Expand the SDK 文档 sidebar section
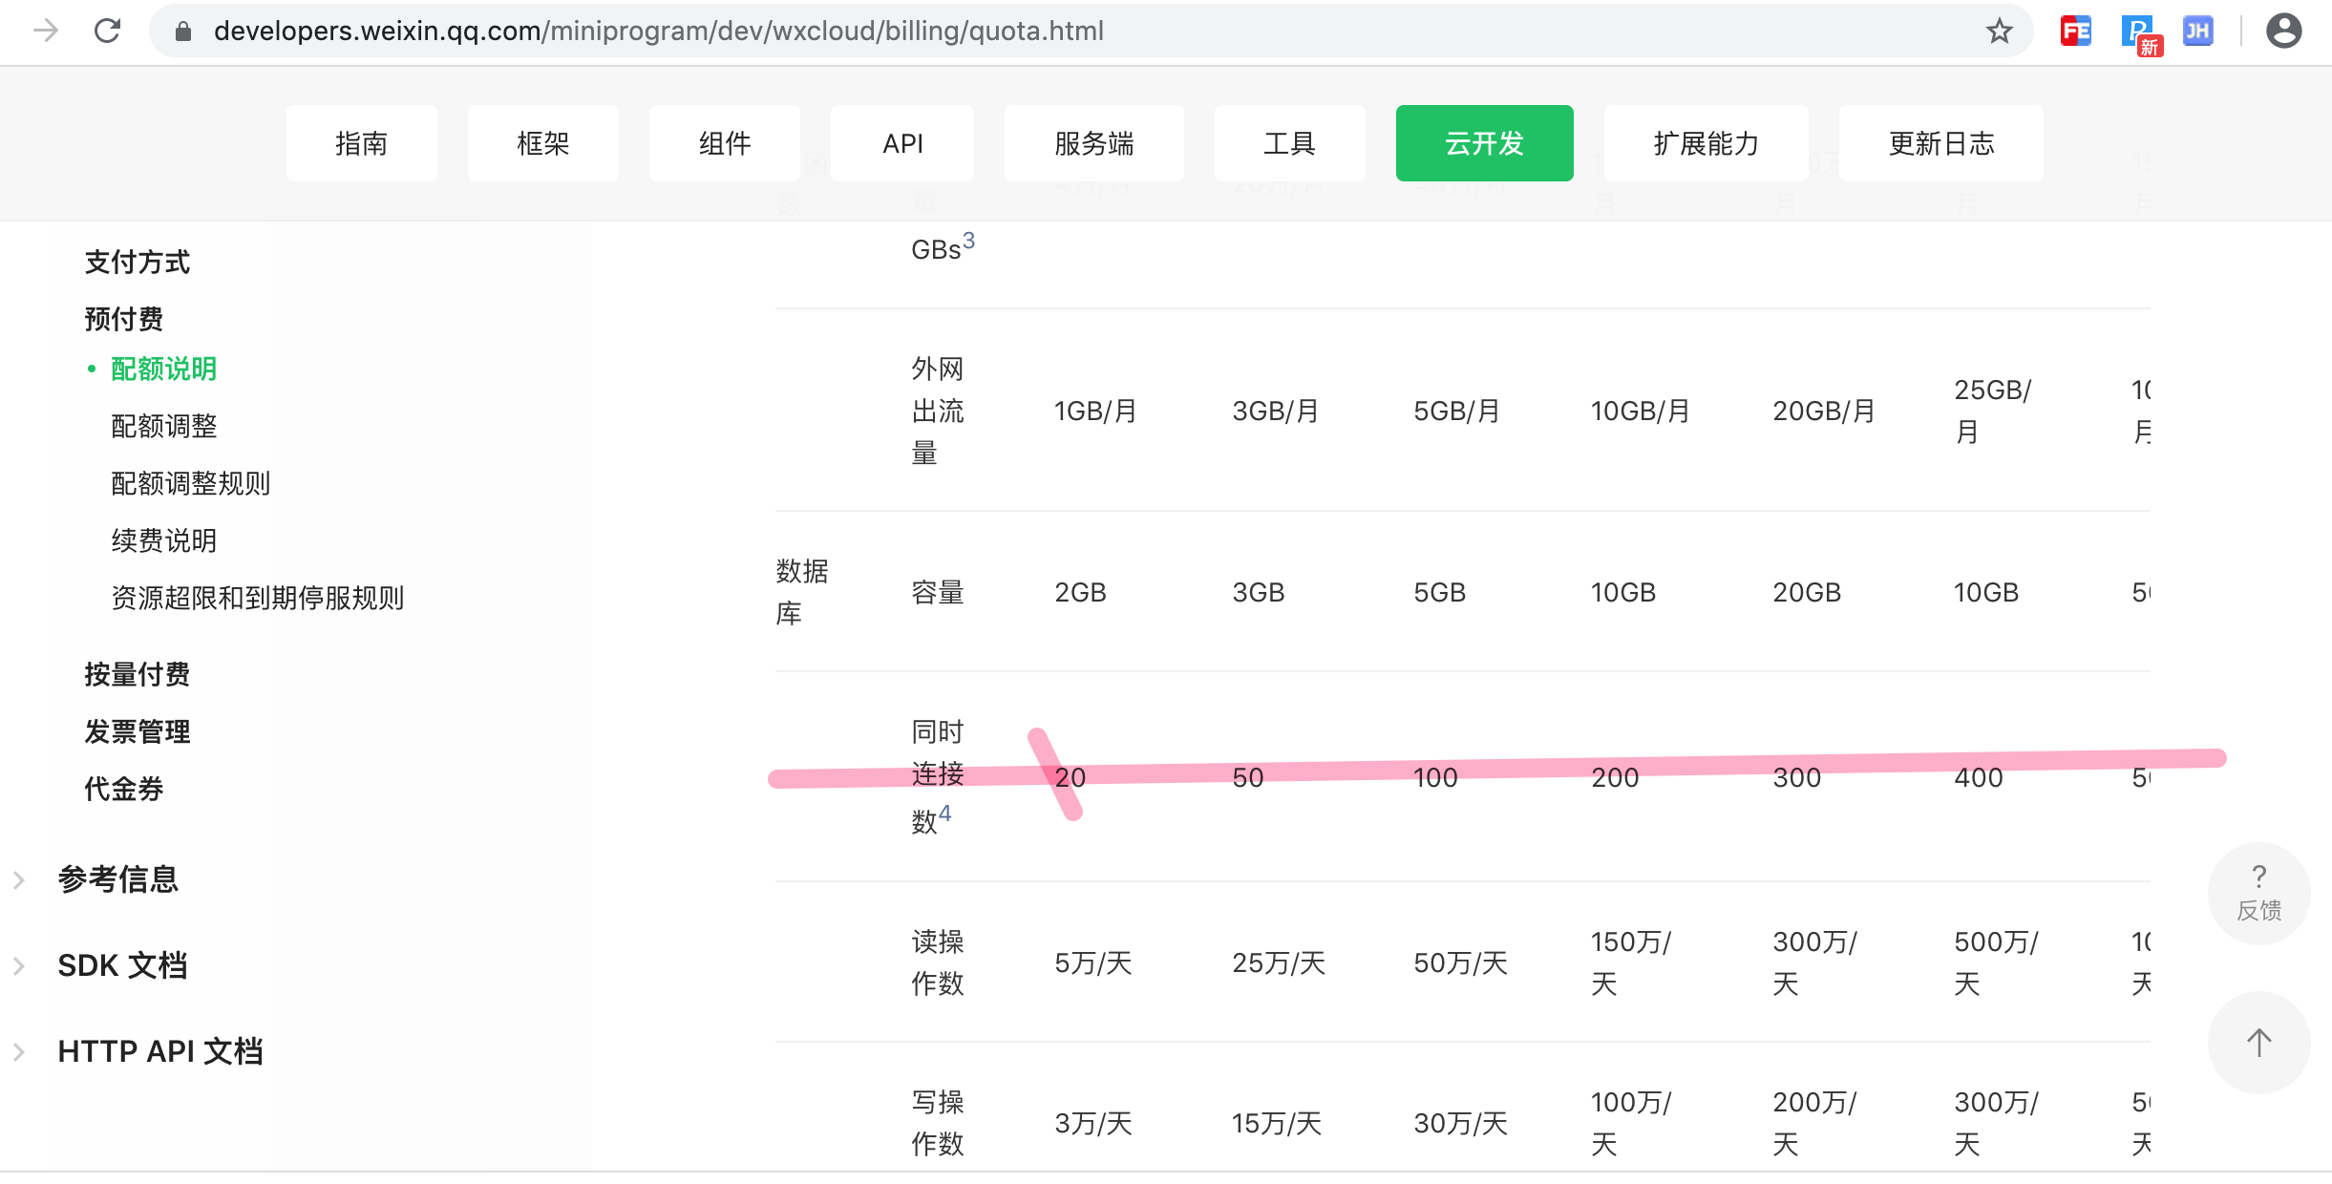 pos(121,965)
